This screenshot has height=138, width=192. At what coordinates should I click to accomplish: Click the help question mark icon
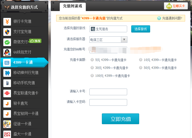click(x=159, y=18)
